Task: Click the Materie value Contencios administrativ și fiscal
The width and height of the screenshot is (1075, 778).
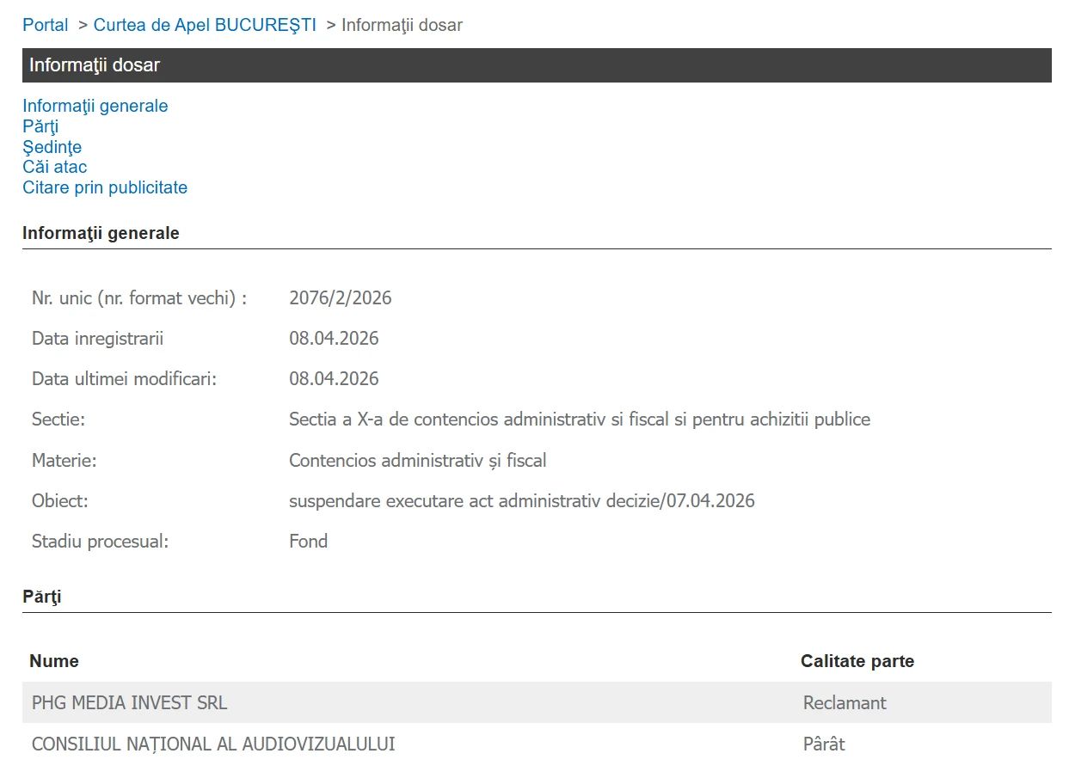Action: point(417,461)
